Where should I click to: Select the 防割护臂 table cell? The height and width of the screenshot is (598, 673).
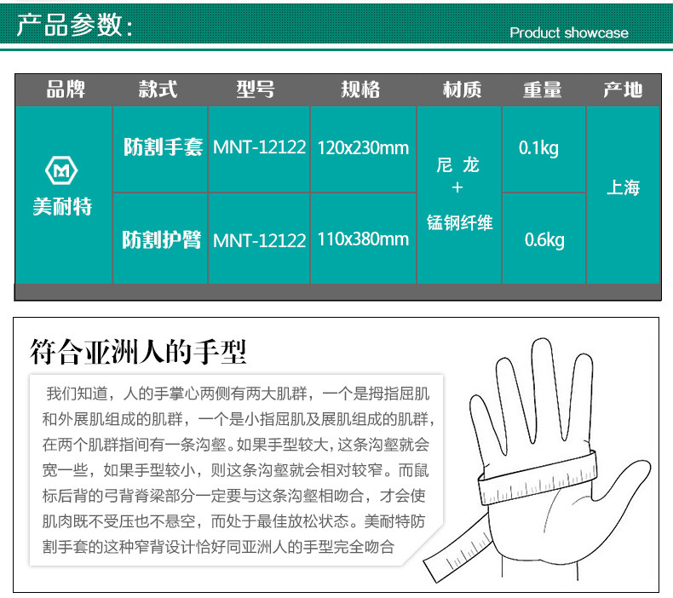click(162, 239)
